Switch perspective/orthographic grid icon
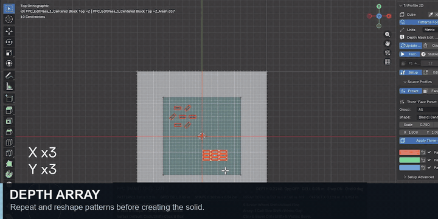438x219 pixels. tap(388, 62)
